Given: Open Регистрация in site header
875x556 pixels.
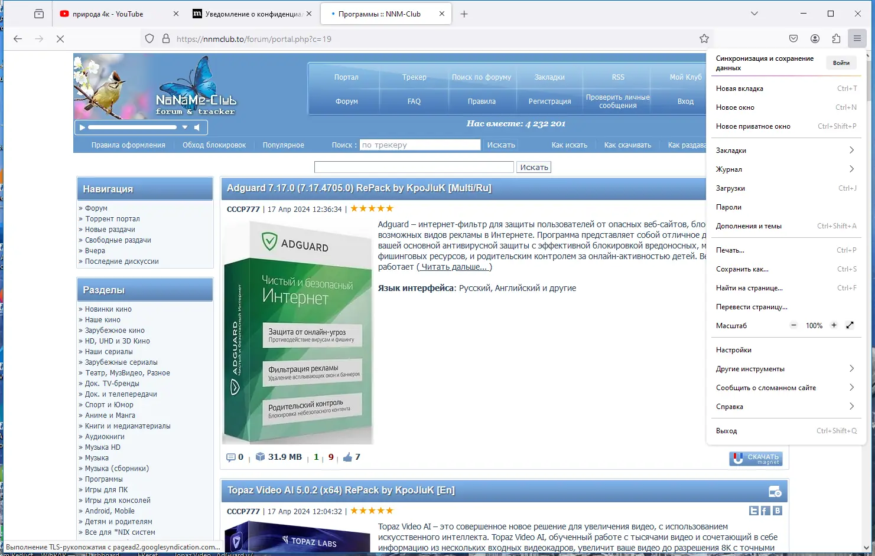Looking at the screenshot, I should [x=549, y=102].
